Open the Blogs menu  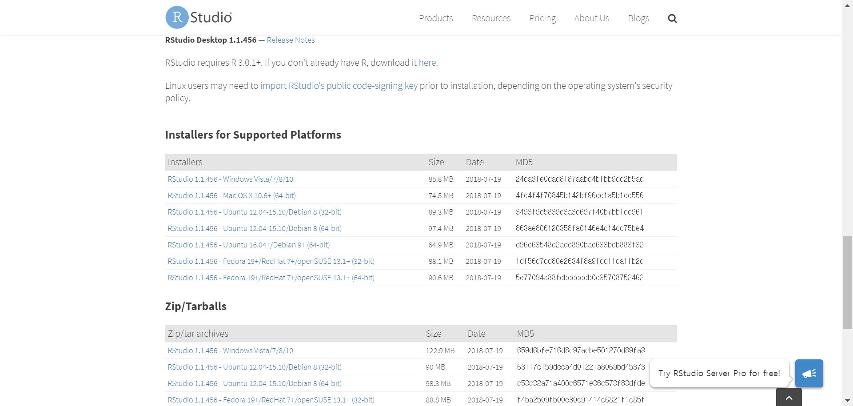point(638,18)
